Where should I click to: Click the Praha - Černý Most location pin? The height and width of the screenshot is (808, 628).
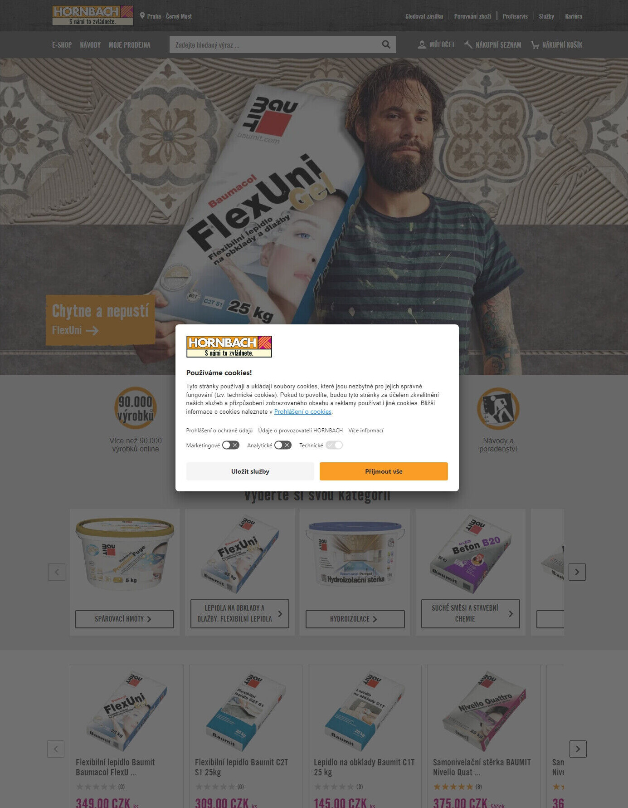[x=142, y=16]
